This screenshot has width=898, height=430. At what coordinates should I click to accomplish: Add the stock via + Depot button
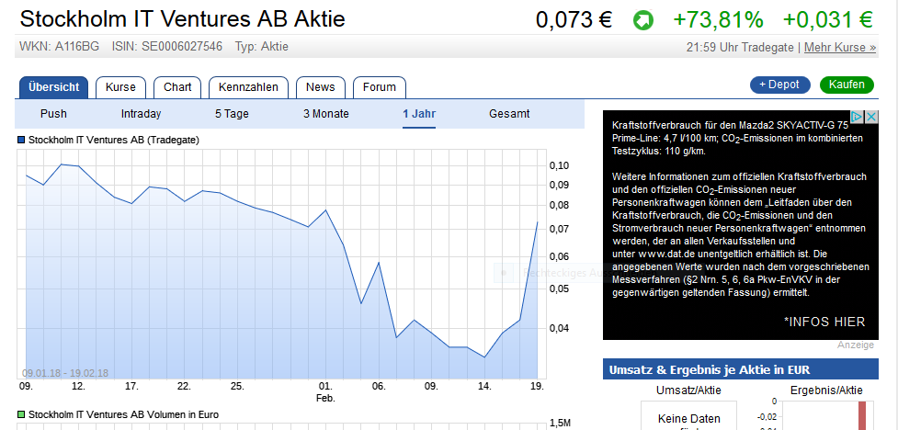[780, 85]
